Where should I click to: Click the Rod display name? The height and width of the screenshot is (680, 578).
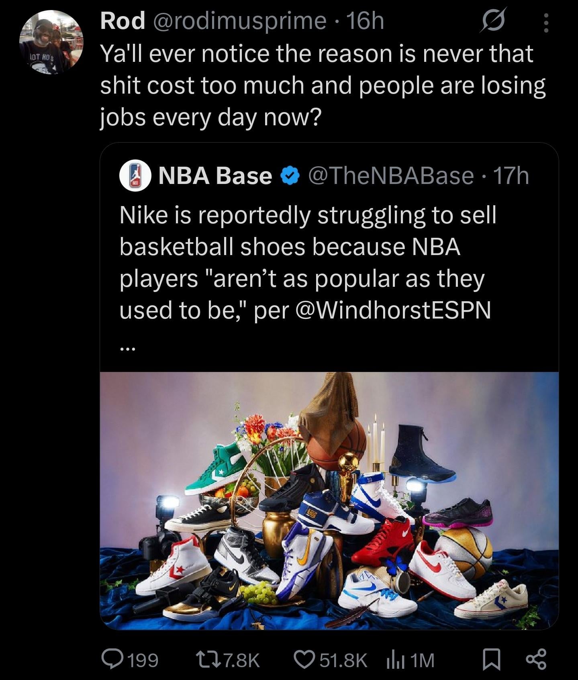click(x=123, y=21)
